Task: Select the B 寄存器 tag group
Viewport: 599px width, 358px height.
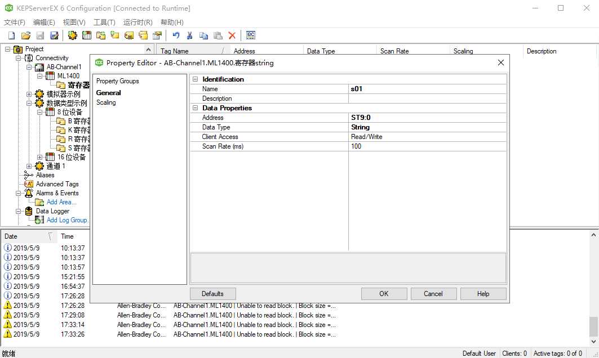Action: 73,122
